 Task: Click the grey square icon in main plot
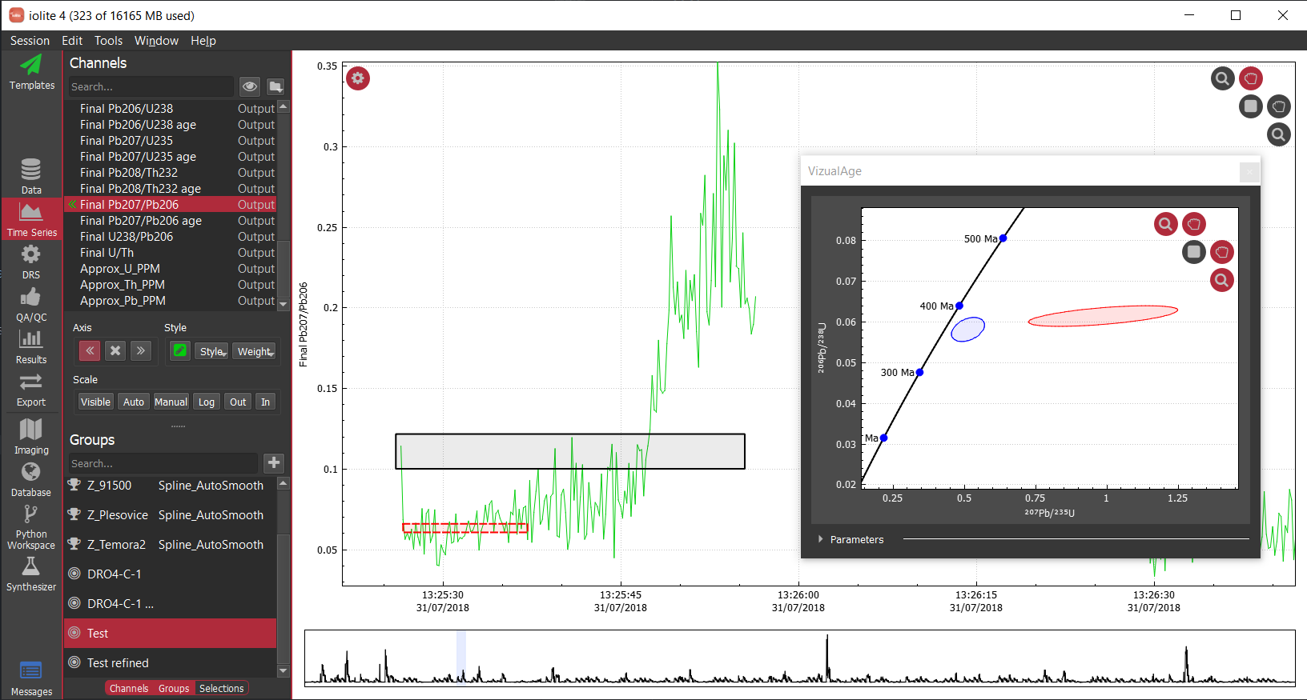click(x=1251, y=106)
